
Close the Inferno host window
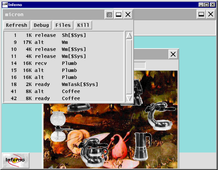(213, 5)
